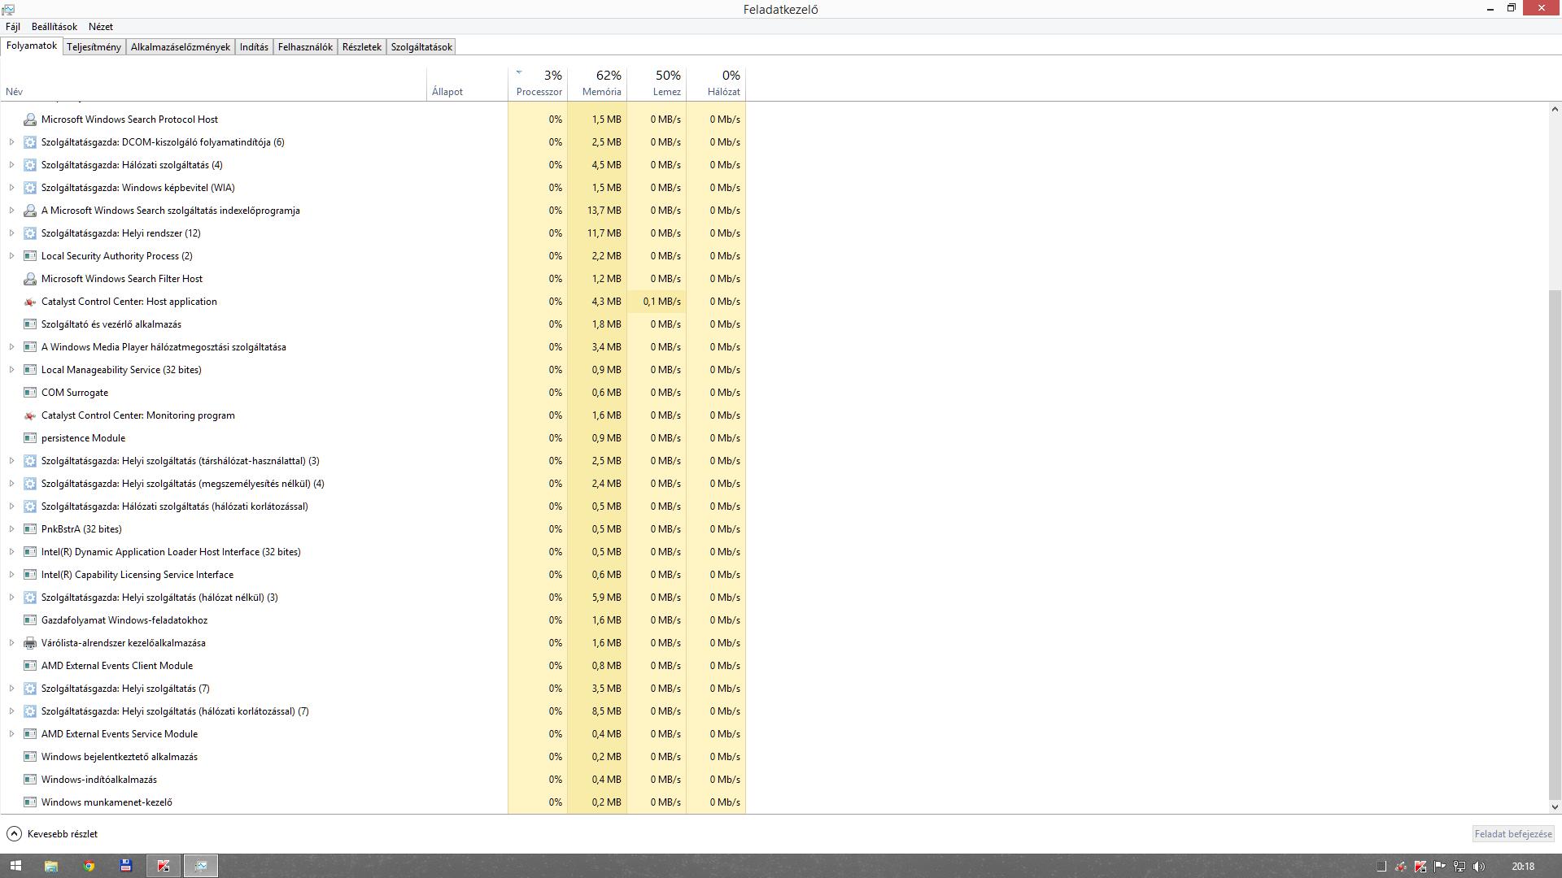Click the persistence Module process icon
Screen dimensions: 1562x878
[30, 438]
